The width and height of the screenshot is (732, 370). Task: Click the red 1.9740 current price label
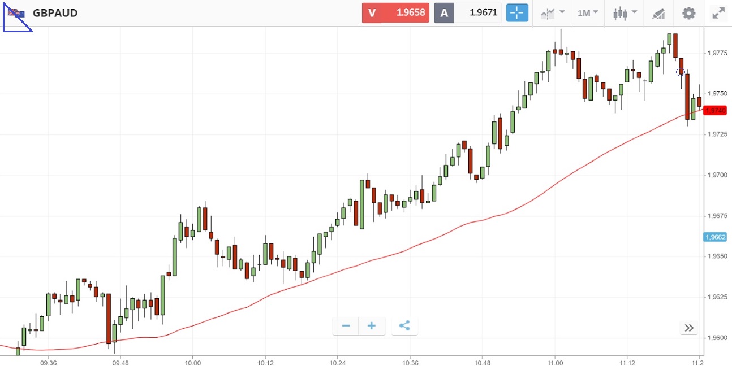point(715,111)
